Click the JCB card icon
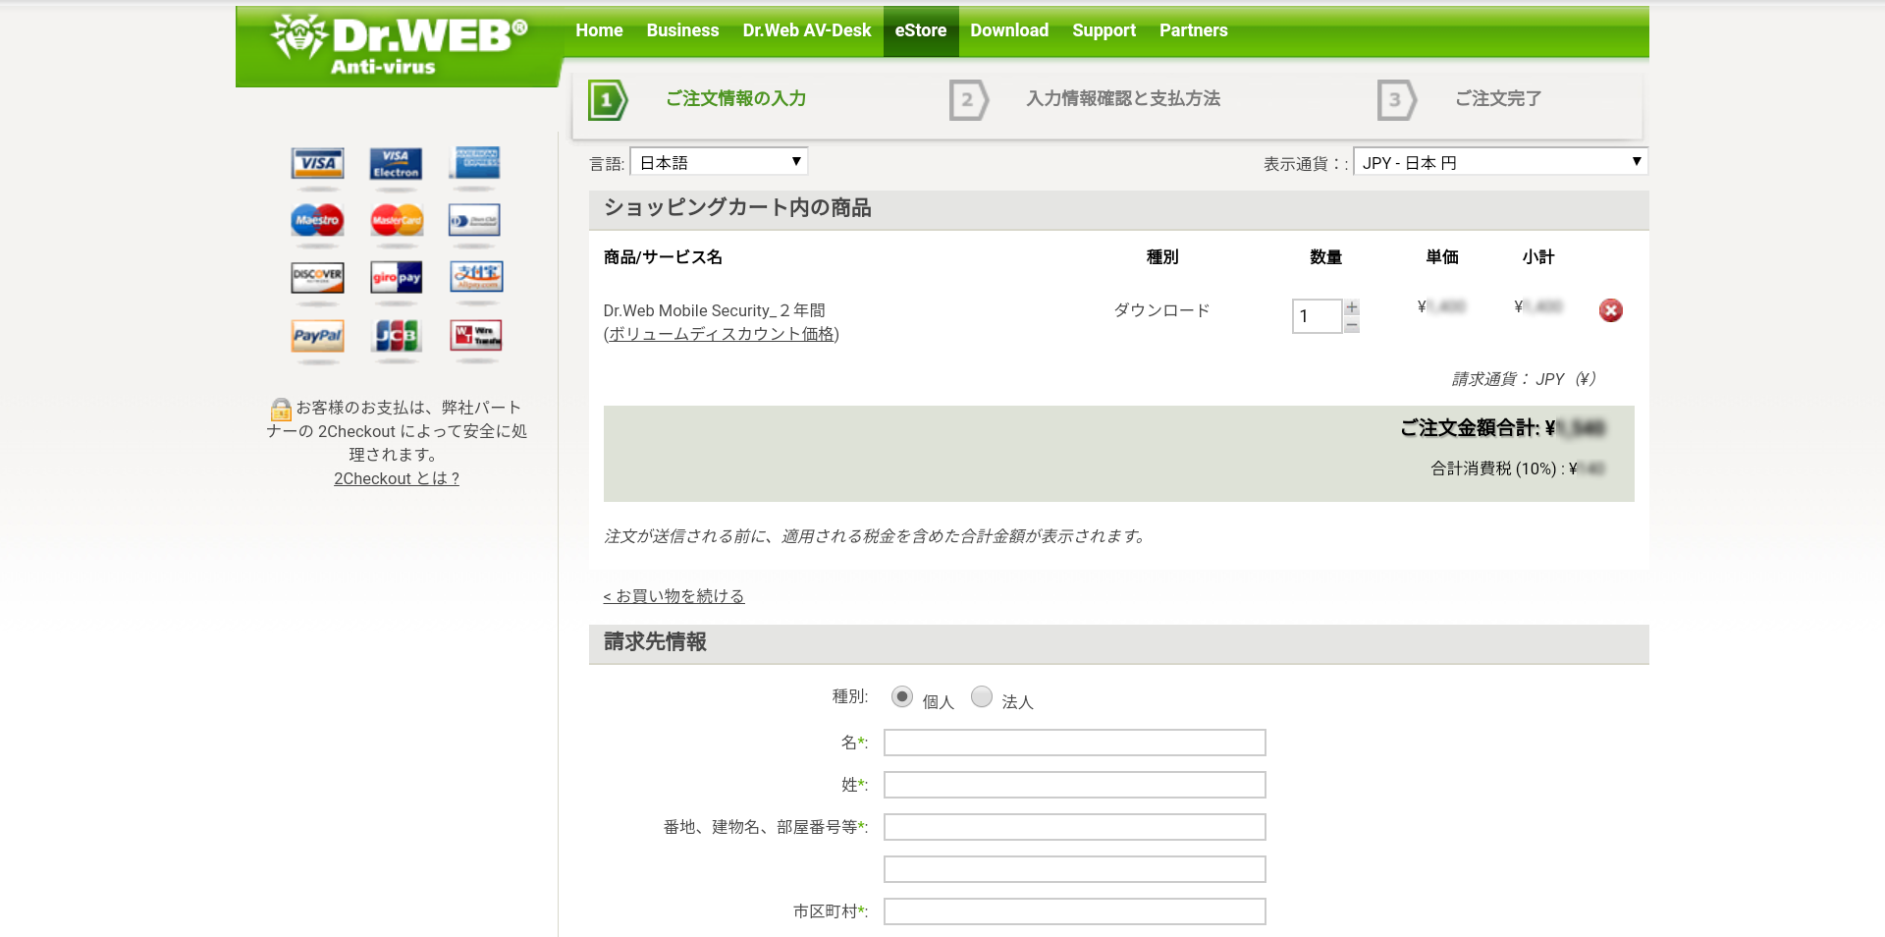1885x937 pixels. click(x=396, y=335)
